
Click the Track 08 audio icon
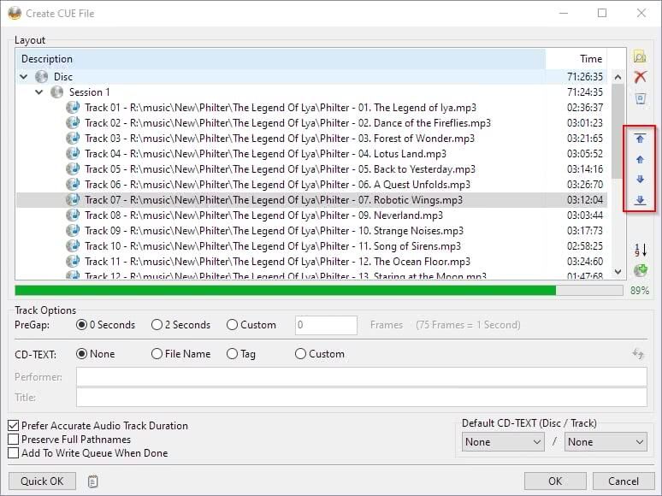(73, 216)
